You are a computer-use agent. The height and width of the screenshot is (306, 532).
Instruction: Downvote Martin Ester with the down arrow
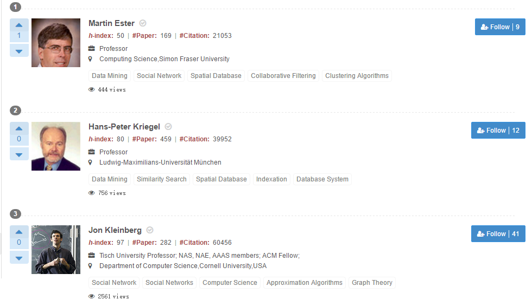[x=19, y=51]
